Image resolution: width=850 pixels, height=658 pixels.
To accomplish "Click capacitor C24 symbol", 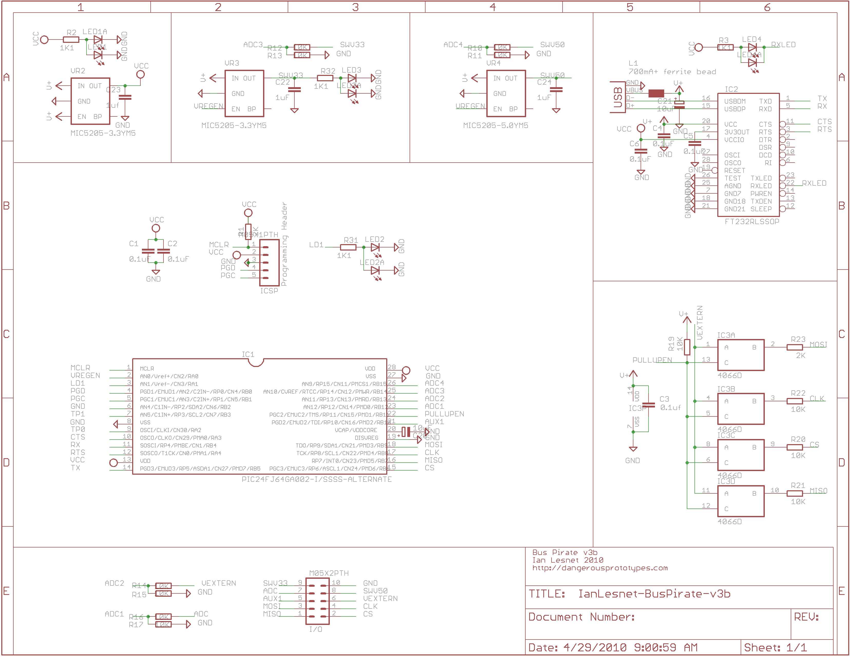I will click(556, 89).
